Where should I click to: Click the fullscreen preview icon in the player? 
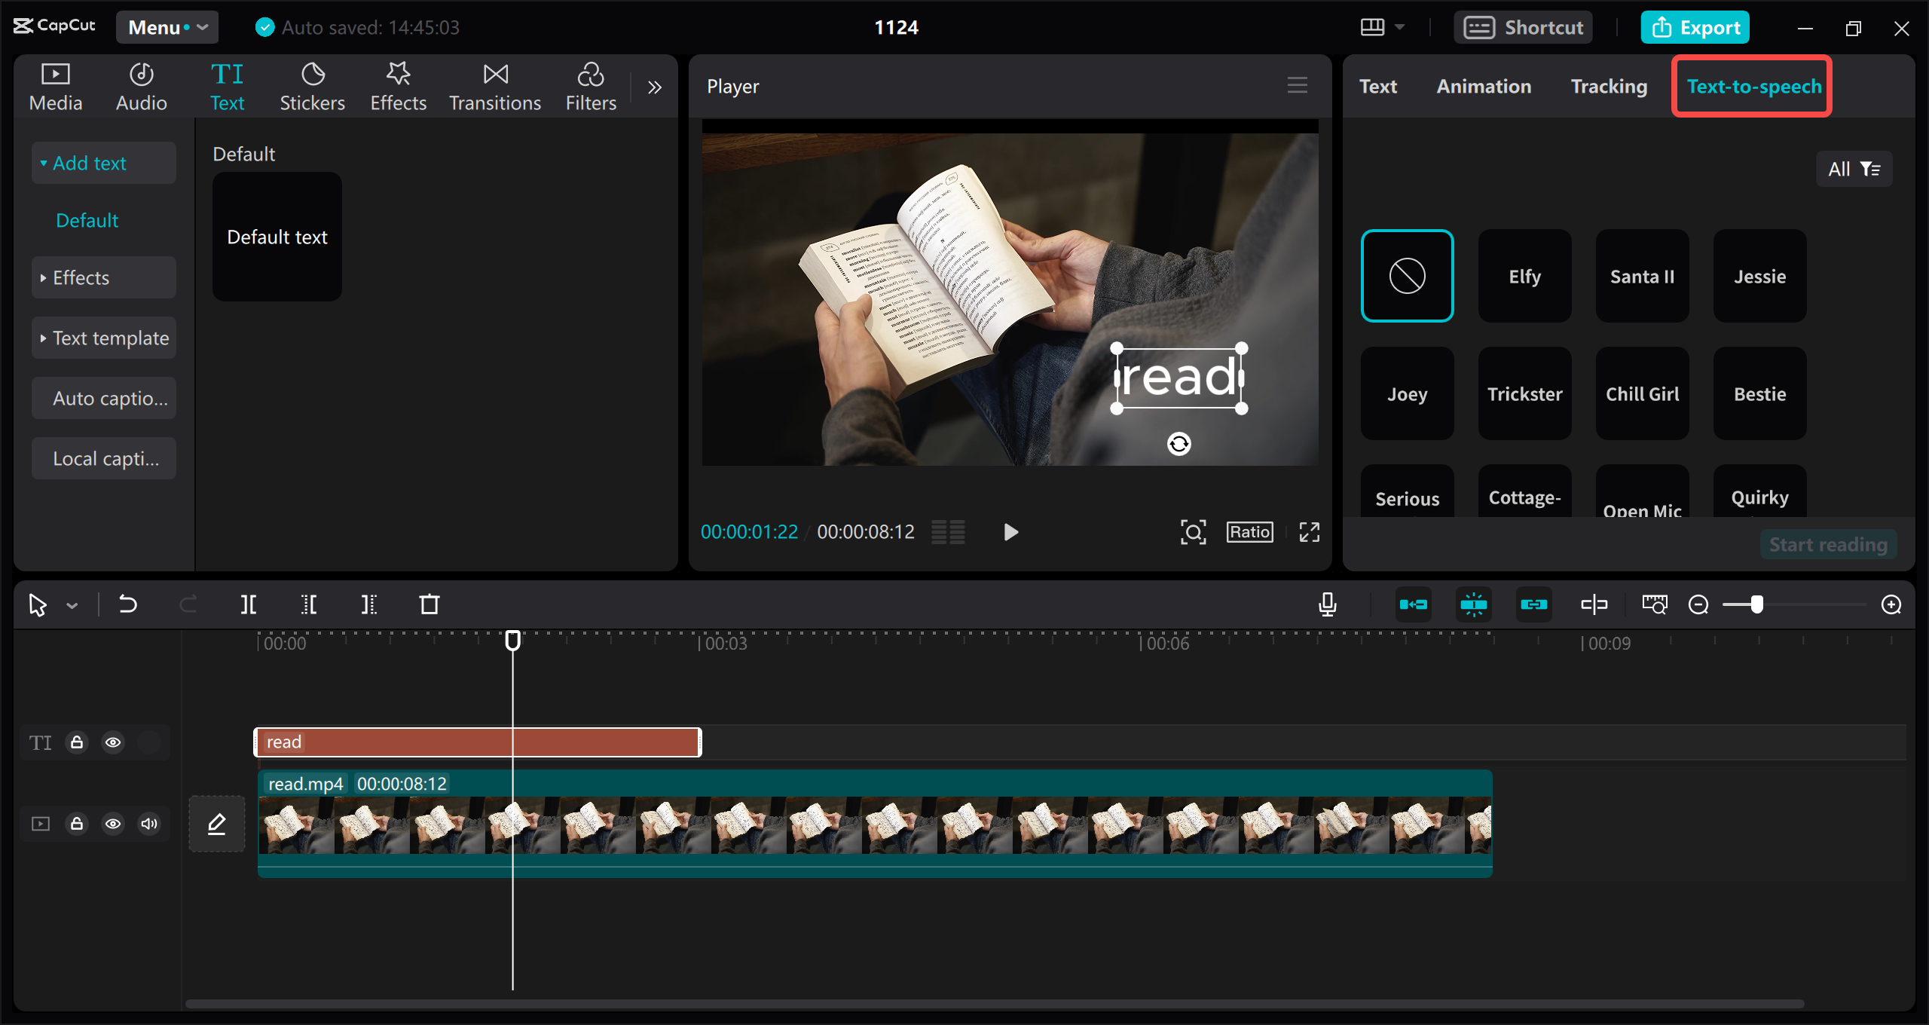(x=1310, y=532)
